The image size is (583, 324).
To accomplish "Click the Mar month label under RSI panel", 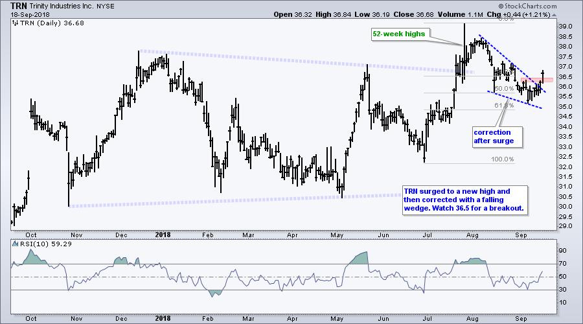I will pos(248,319).
